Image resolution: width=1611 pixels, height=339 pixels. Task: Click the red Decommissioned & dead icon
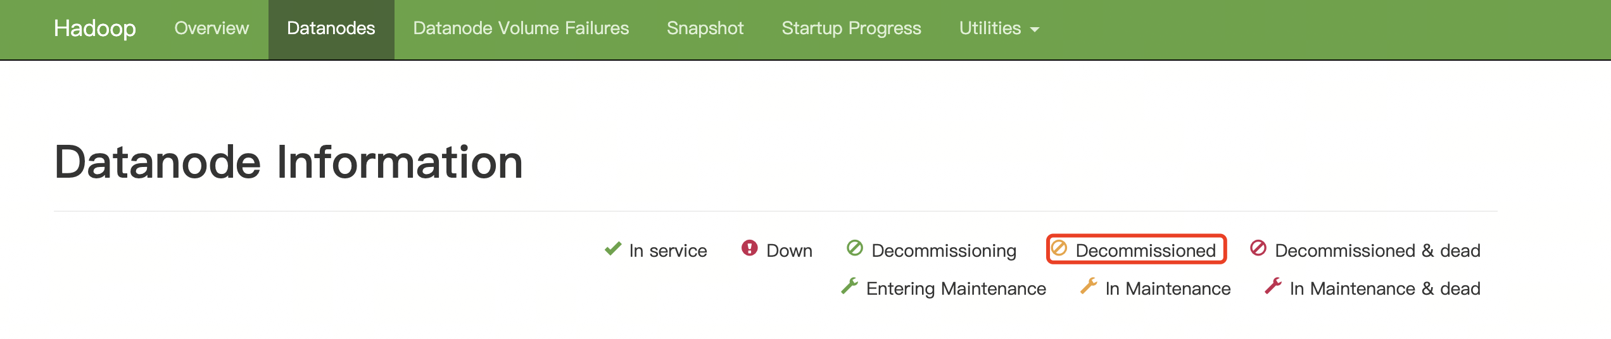1258,248
